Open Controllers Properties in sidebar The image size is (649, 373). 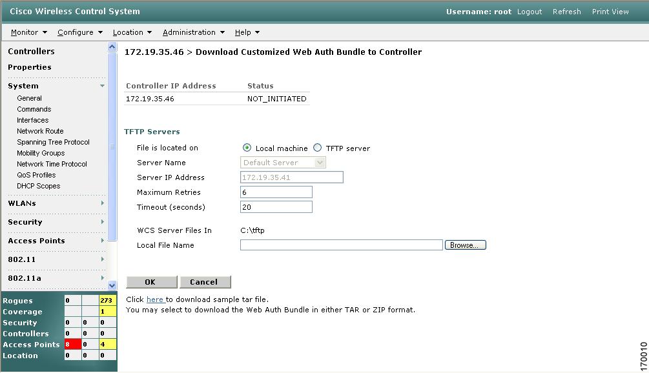[30, 67]
